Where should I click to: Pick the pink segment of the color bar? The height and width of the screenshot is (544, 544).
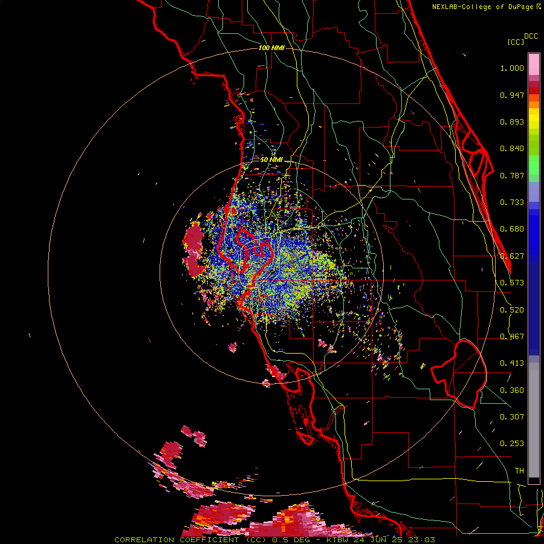pyautogui.click(x=534, y=65)
